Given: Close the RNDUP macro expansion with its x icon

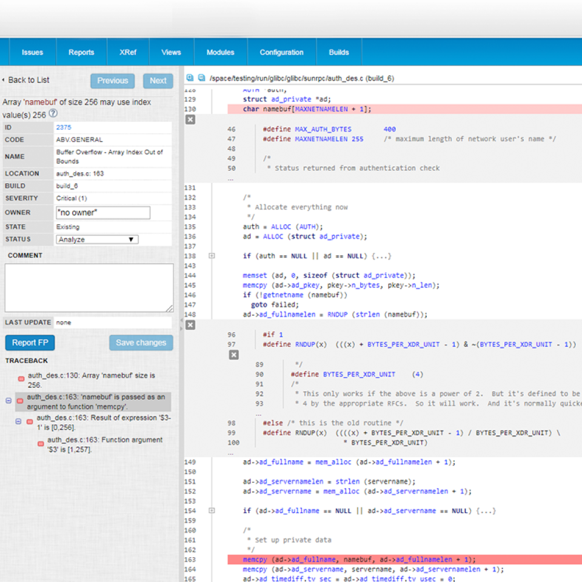Looking at the screenshot, I should pyautogui.click(x=190, y=324).
